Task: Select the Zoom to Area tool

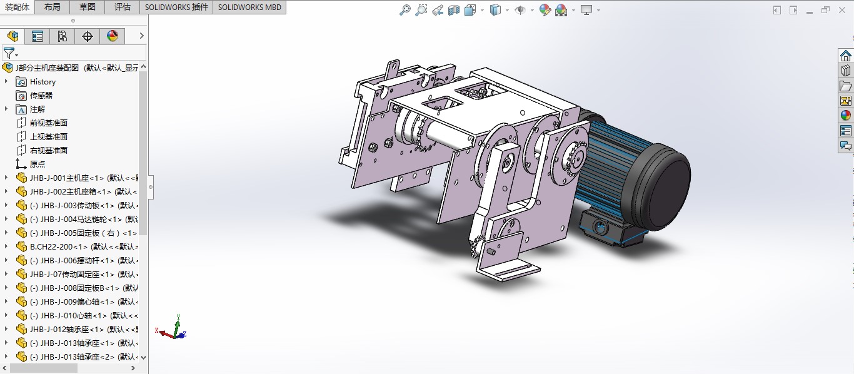Action: click(x=421, y=10)
